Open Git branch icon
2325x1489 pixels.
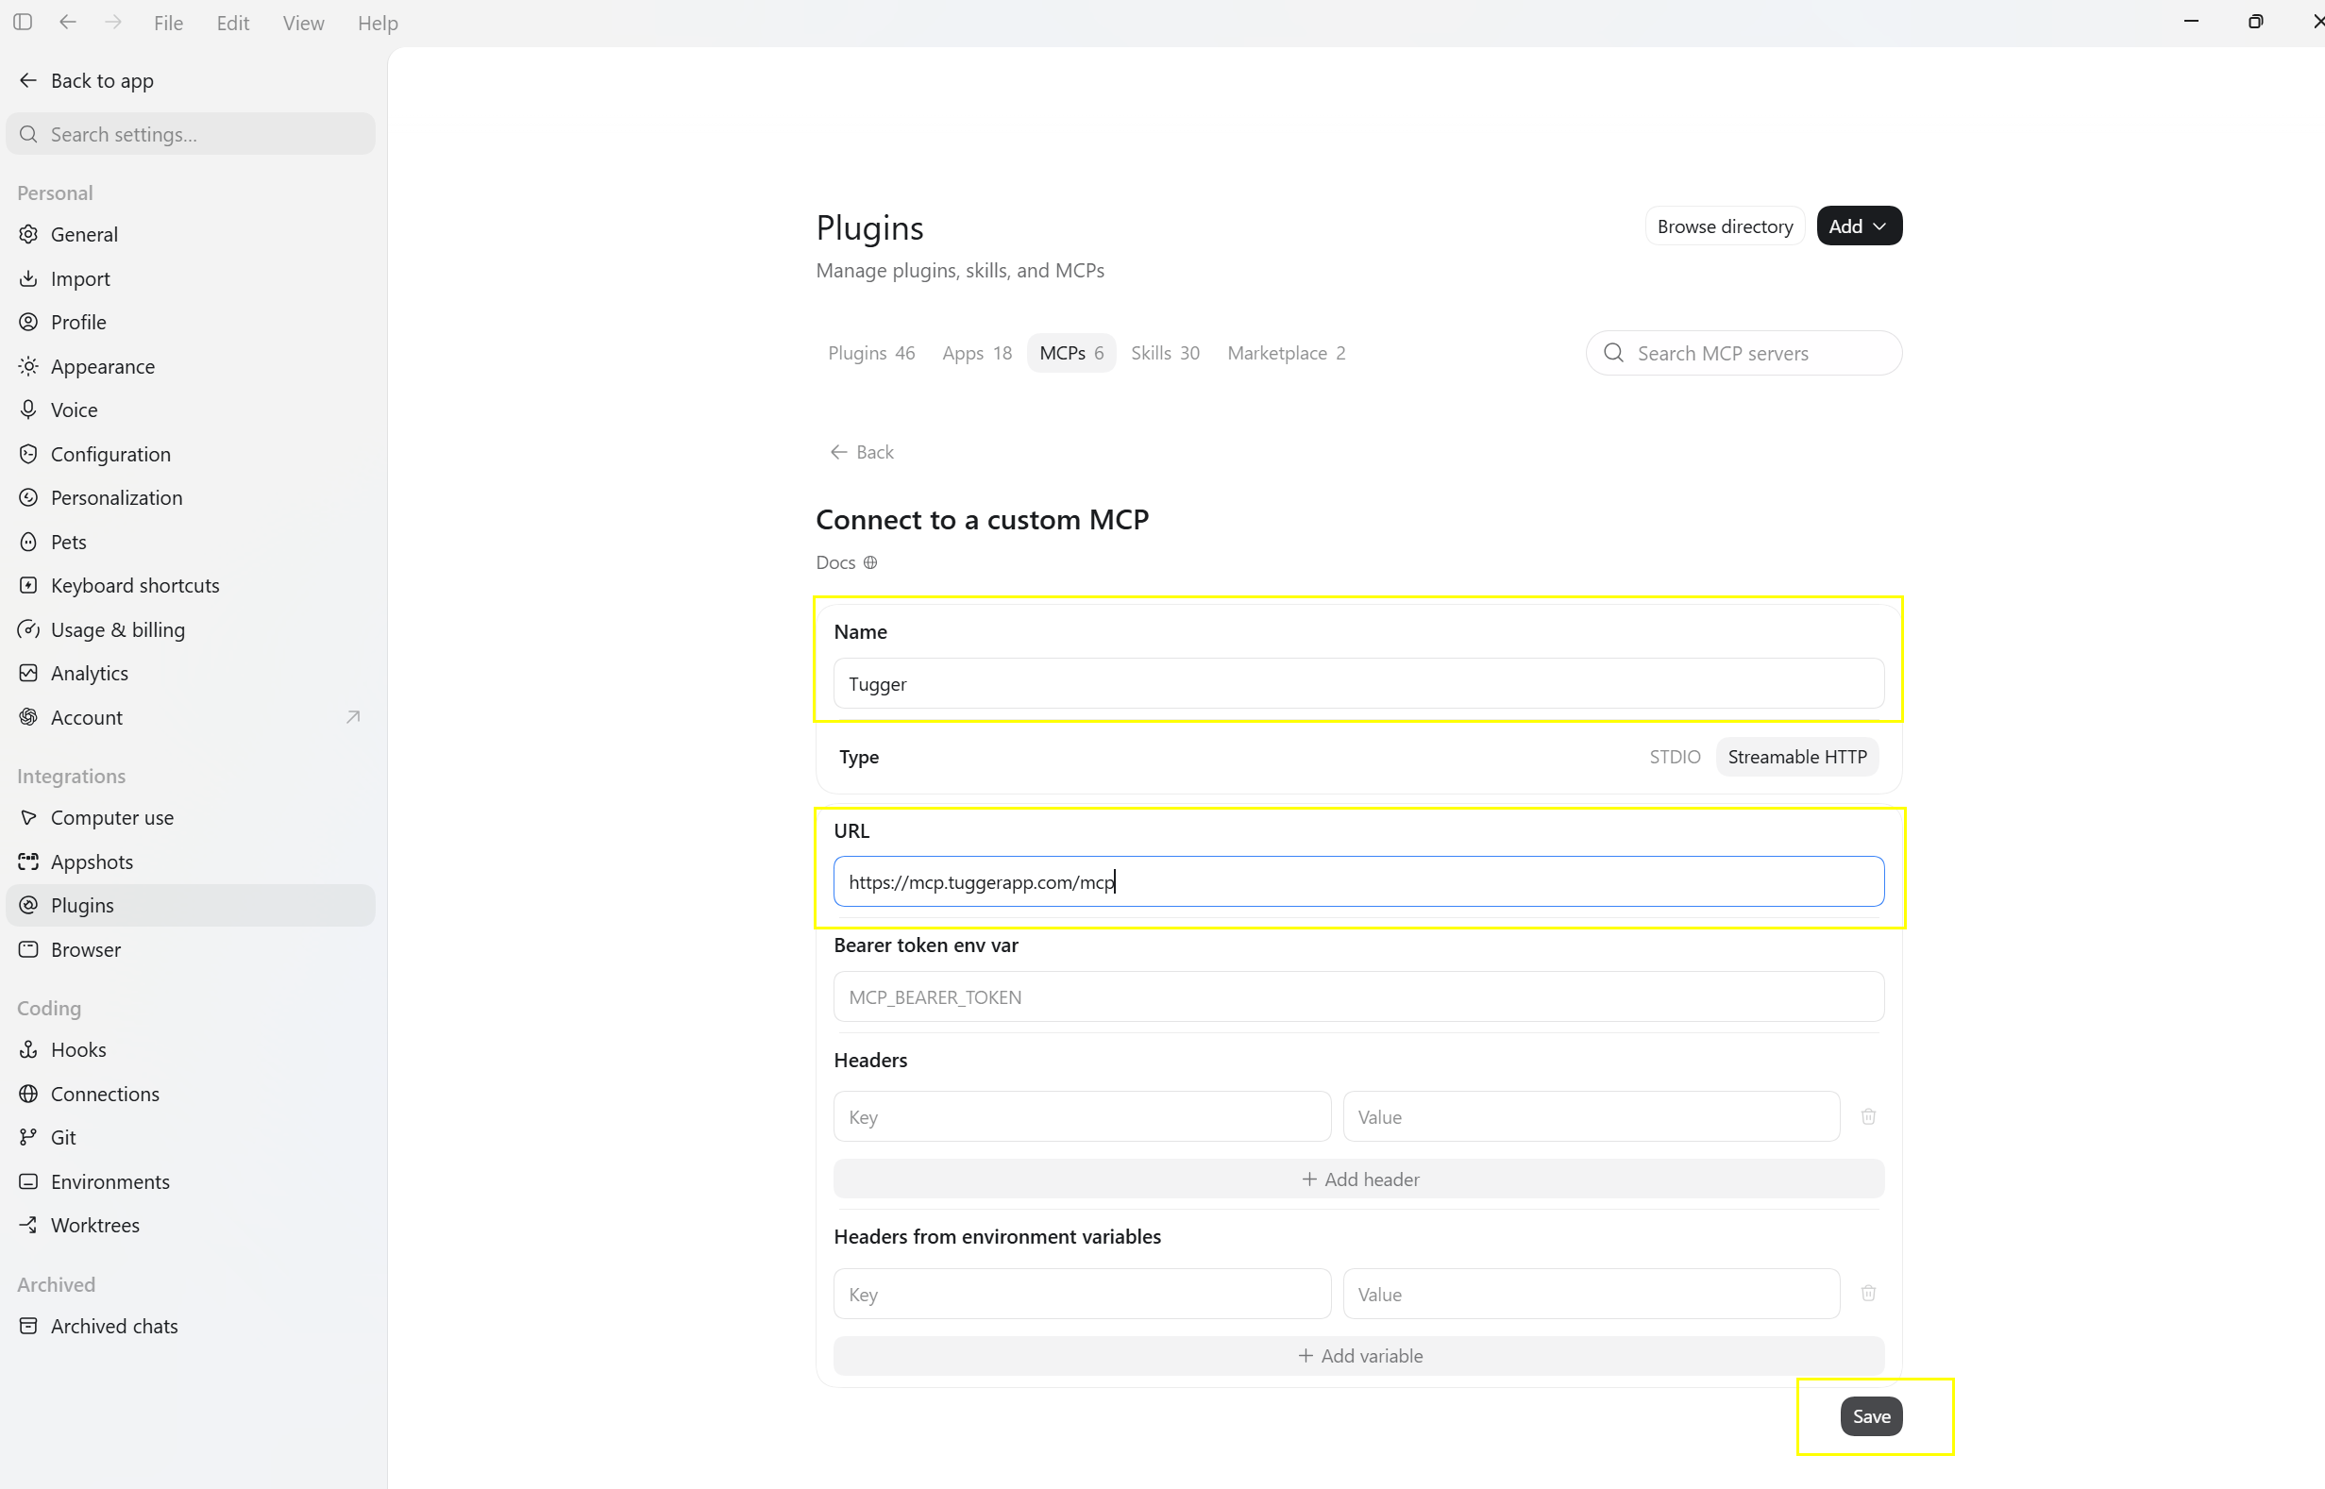click(x=29, y=1138)
